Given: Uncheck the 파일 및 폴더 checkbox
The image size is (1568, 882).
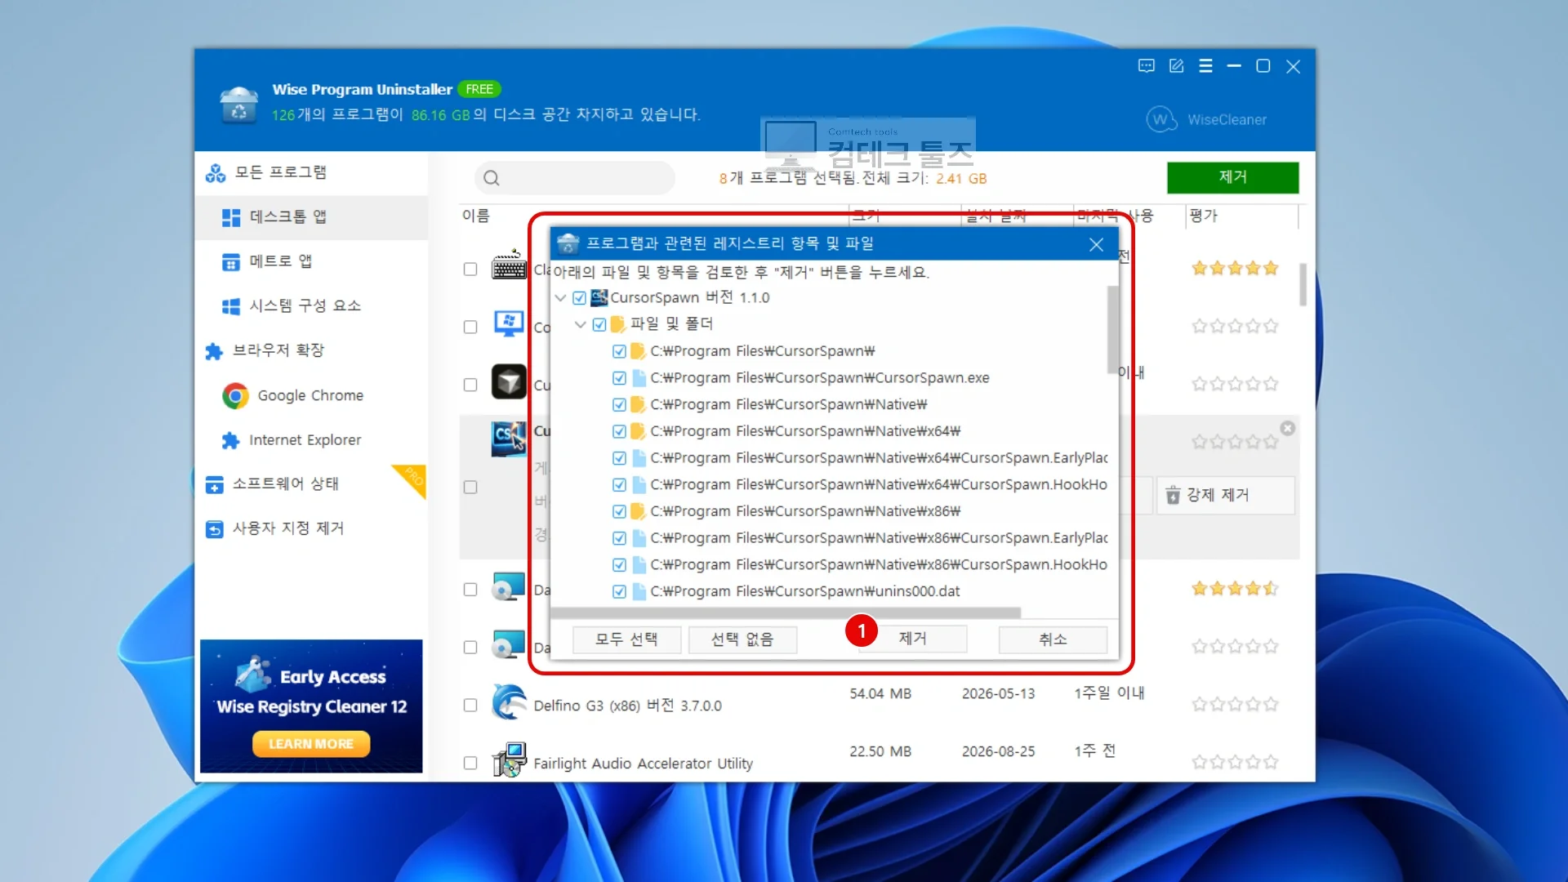Looking at the screenshot, I should click(x=599, y=324).
